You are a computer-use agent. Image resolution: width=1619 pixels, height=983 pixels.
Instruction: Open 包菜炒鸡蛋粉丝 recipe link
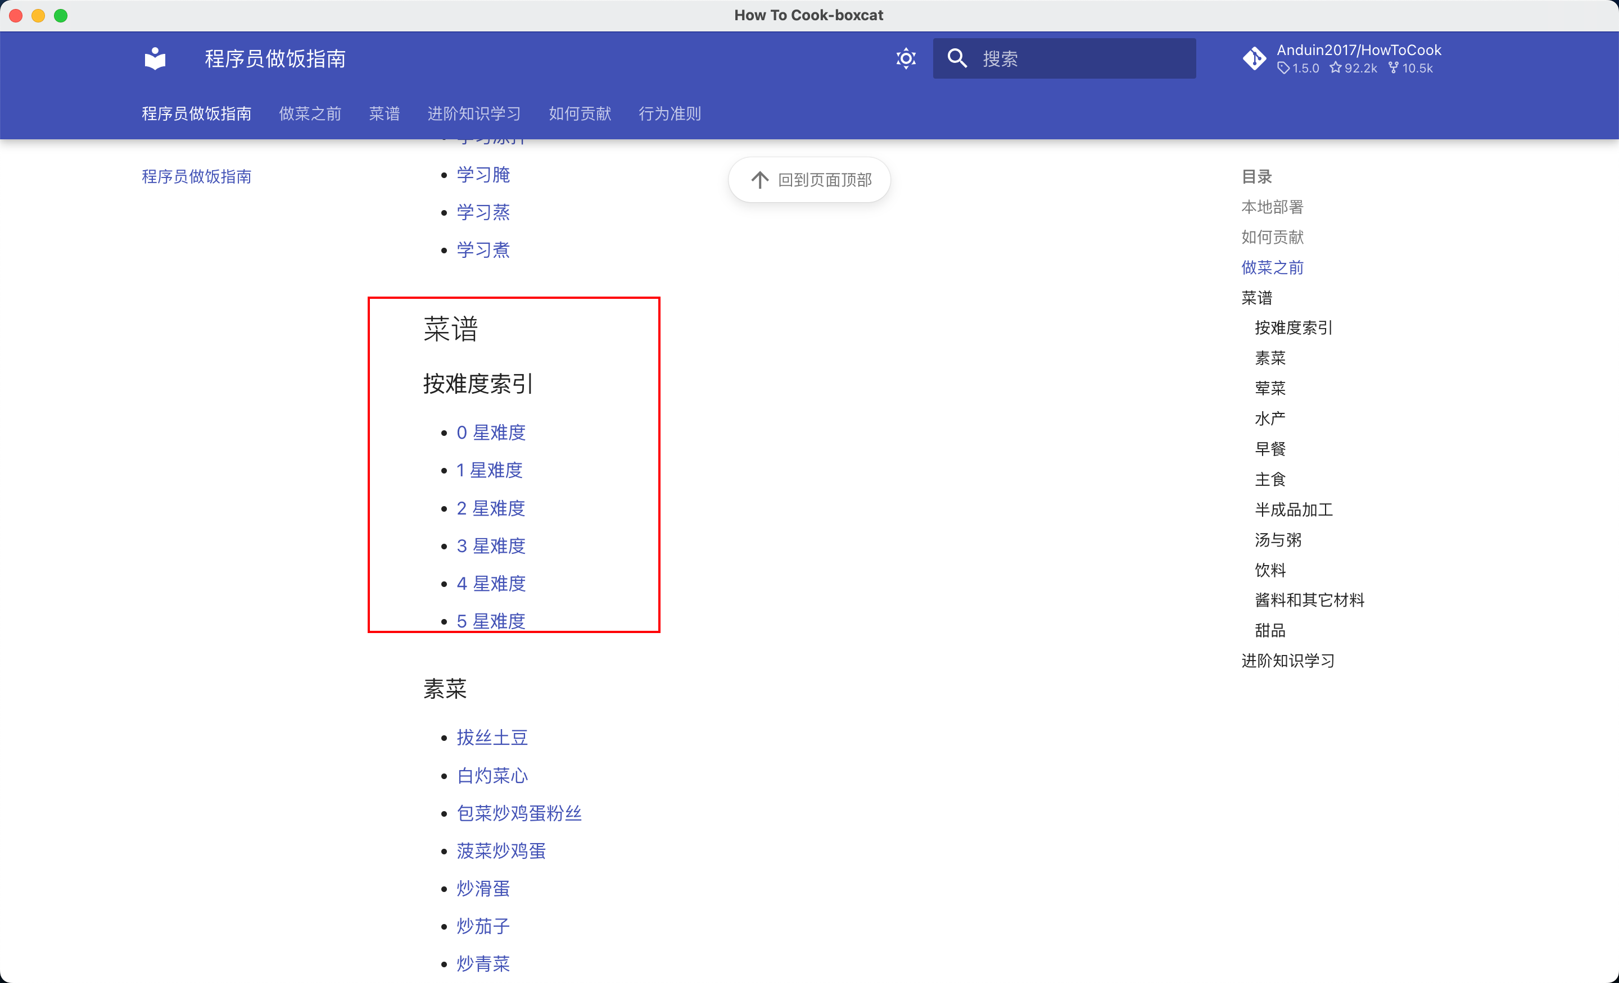click(519, 813)
